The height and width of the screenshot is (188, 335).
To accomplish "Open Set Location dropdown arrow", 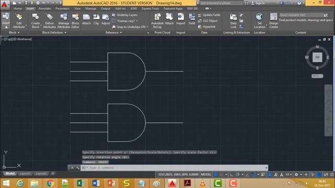I will [266, 26].
